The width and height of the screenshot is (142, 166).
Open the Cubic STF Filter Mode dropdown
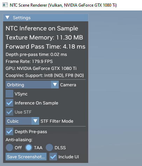pyautogui.click(x=22, y=121)
